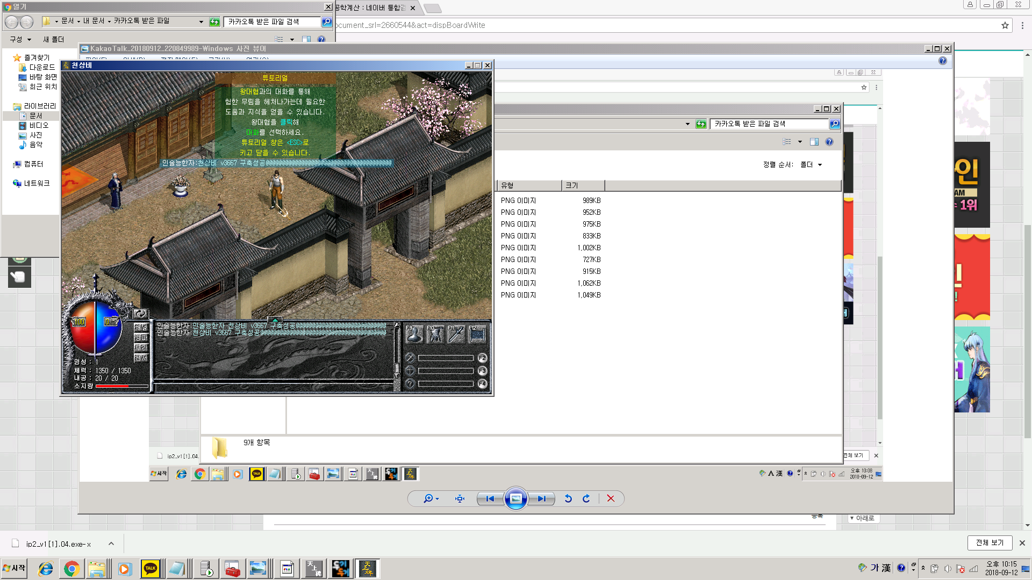Click the 새 폴더 new folder button
Viewport: 1032px width, 580px height.
[x=53, y=39]
